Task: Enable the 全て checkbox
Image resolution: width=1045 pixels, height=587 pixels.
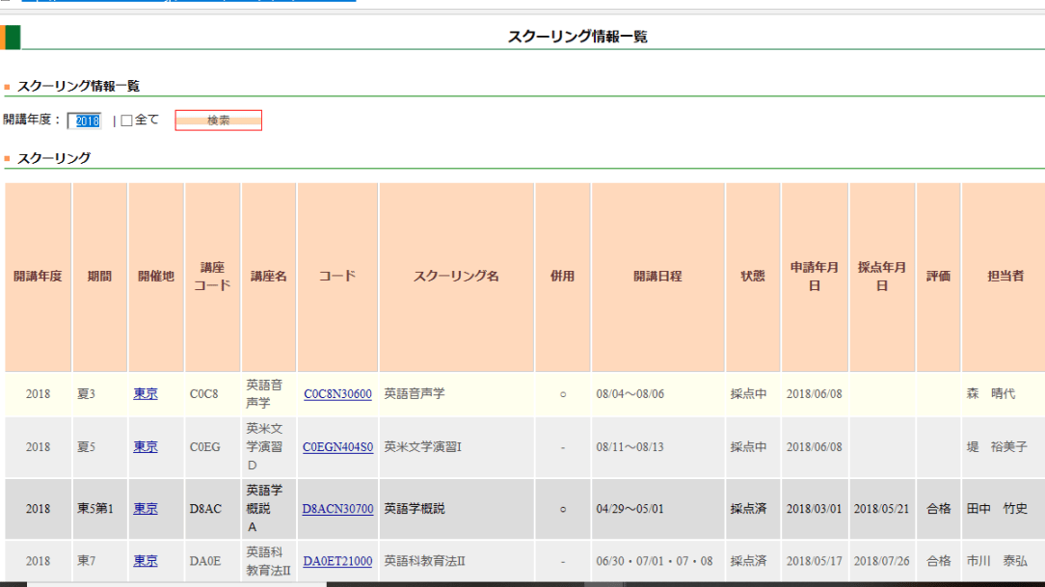Action: click(126, 120)
